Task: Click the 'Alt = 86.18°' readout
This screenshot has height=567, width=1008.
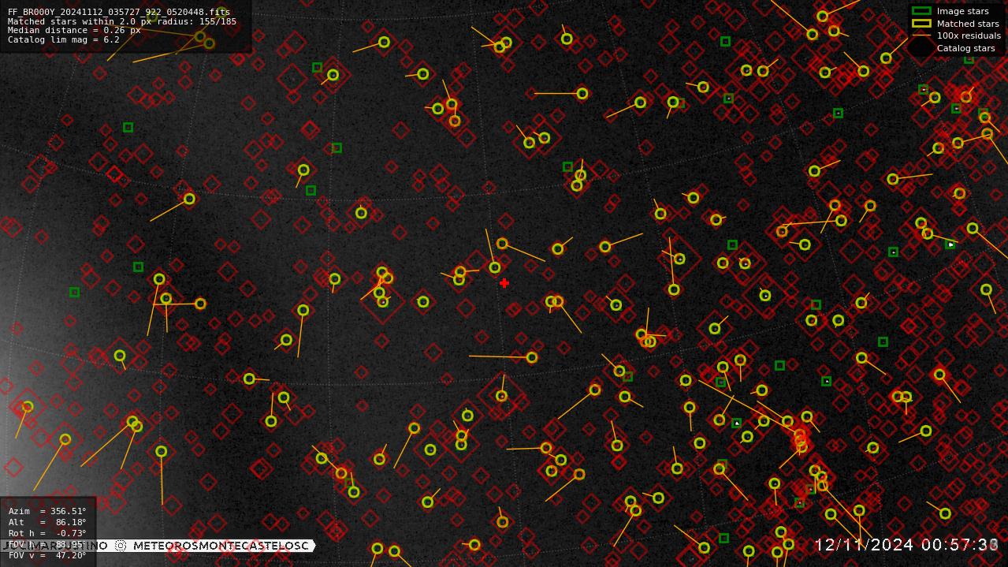Action: click(47, 522)
